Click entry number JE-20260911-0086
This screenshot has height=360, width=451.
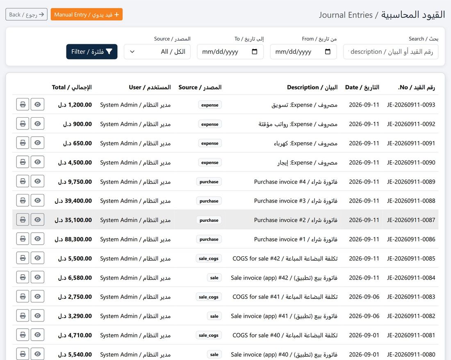(x=411, y=239)
